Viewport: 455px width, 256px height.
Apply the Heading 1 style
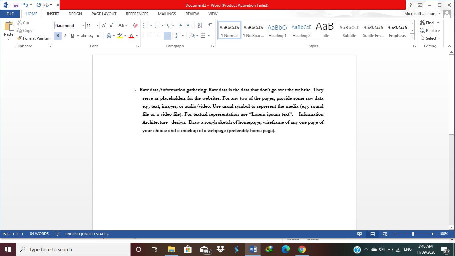tap(277, 30)
